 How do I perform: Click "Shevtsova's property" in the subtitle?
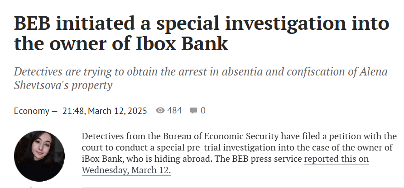click(x=63, y=85)
